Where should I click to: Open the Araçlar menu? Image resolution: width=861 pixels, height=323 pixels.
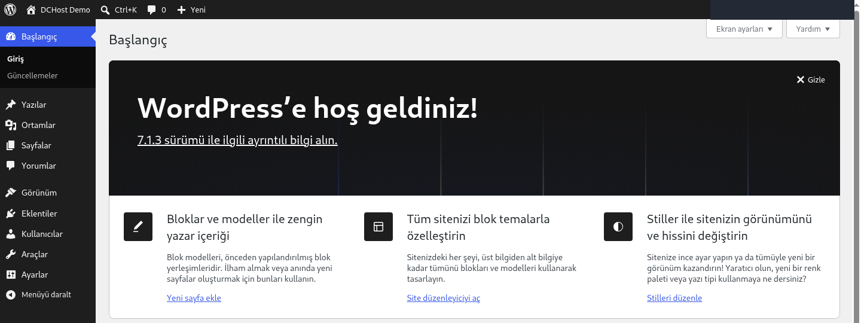(x=48, y=254)
